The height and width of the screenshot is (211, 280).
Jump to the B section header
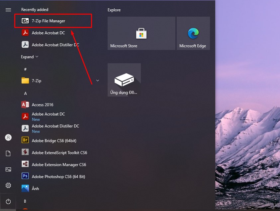pos(25,201)
